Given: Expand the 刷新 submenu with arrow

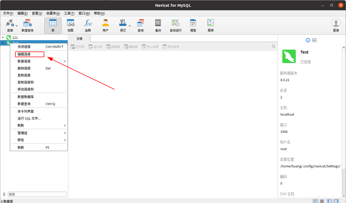Looking at the screenshot, I should tap(39, 125).
